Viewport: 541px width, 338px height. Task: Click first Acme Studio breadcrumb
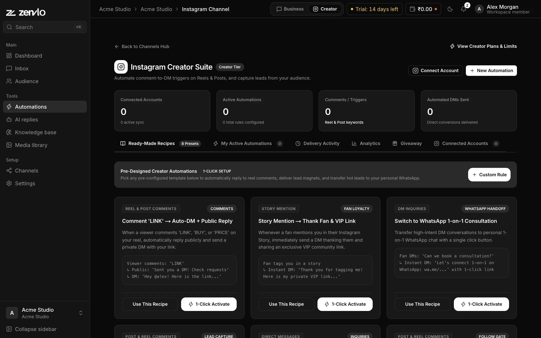click(x=115, y=9)
